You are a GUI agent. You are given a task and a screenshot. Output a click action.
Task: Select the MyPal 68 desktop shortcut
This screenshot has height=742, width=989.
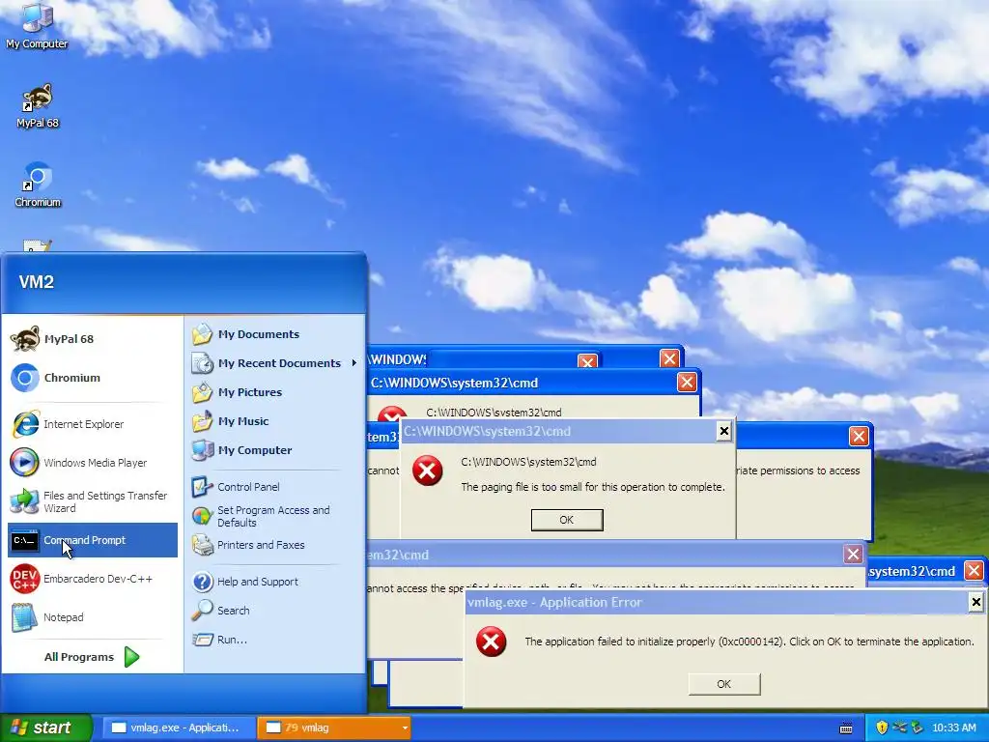coord(38,105)
